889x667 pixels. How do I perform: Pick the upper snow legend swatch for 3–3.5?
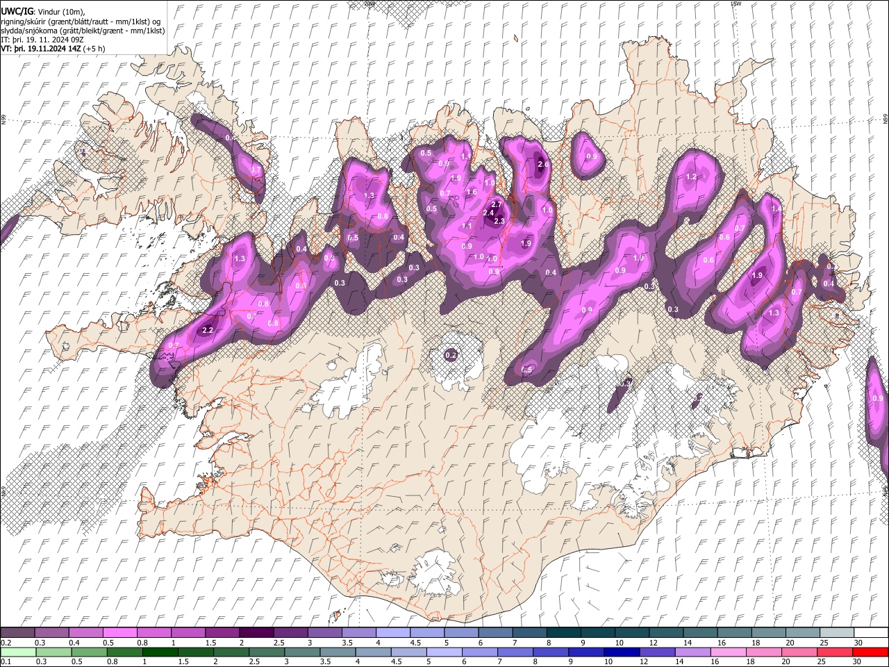click(324, 633)
